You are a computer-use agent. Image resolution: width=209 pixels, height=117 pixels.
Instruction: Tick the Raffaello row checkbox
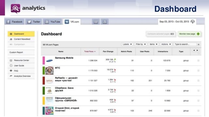198,81
